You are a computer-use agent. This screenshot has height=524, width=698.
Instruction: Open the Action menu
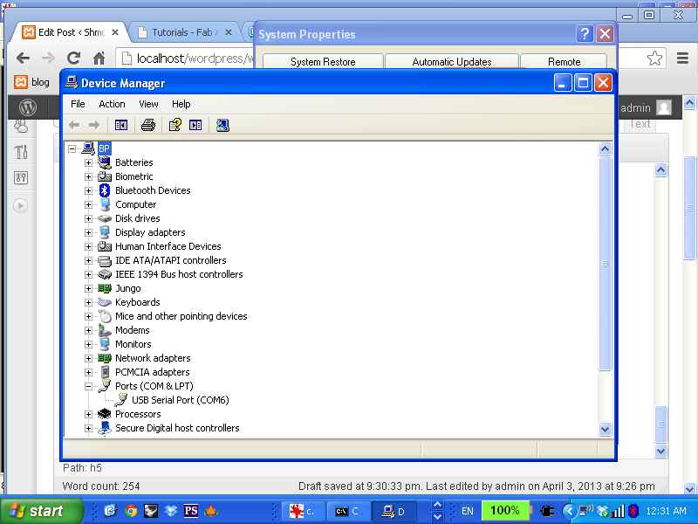112,104
